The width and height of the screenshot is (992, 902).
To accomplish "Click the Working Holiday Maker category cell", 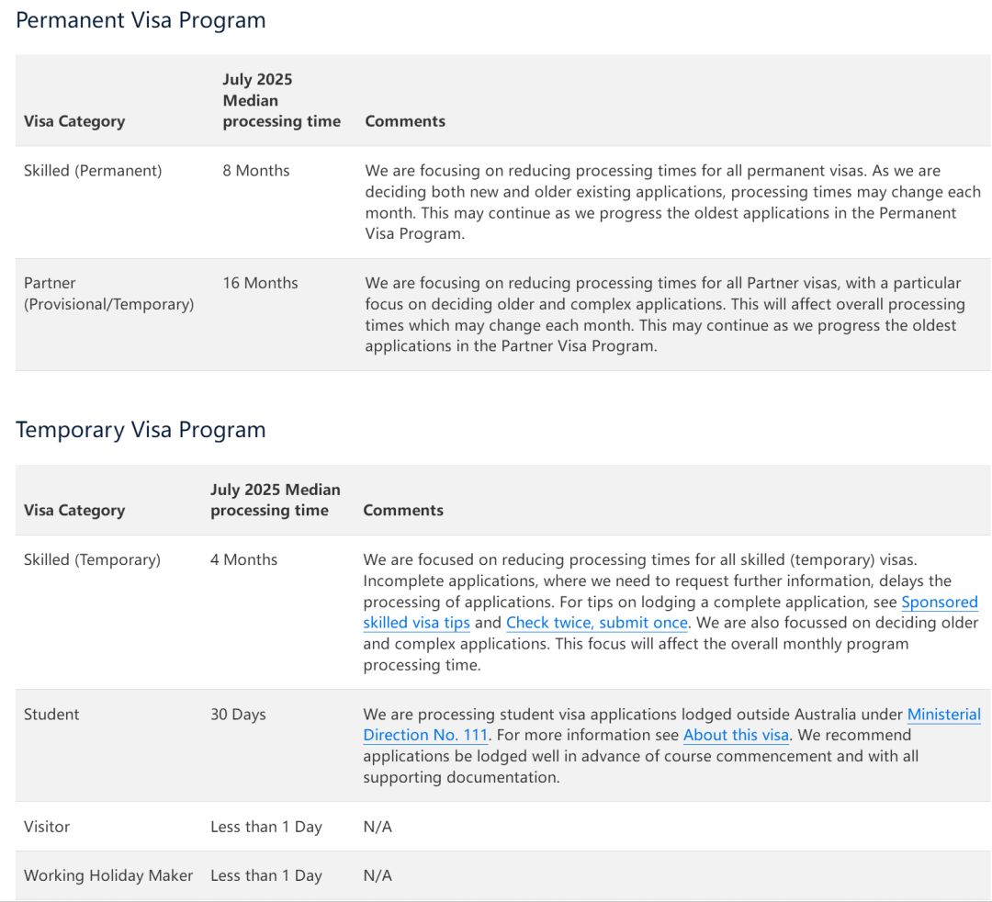I will click(x=108, y=875).
